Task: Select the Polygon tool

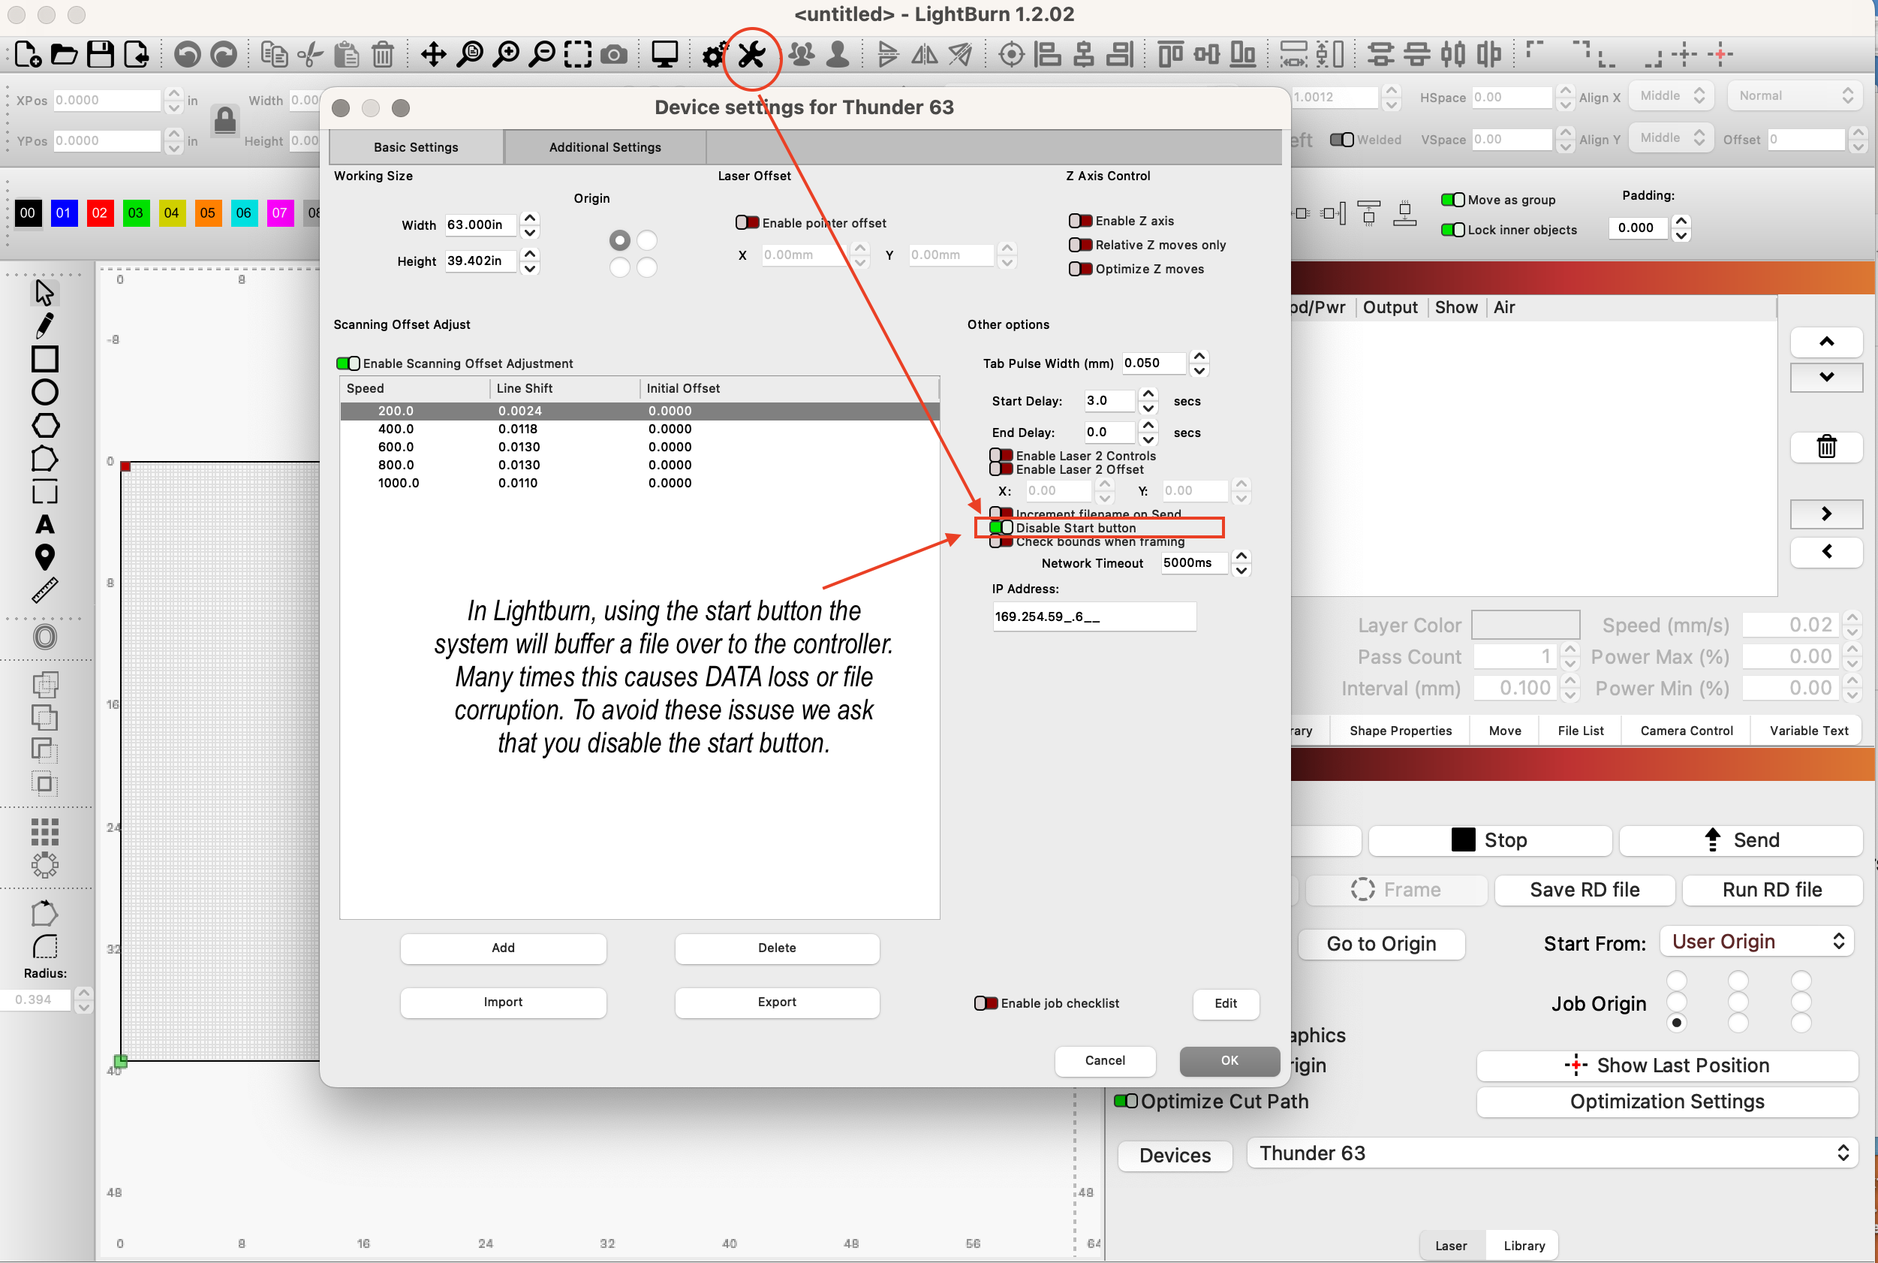Action: pos(44,425)
